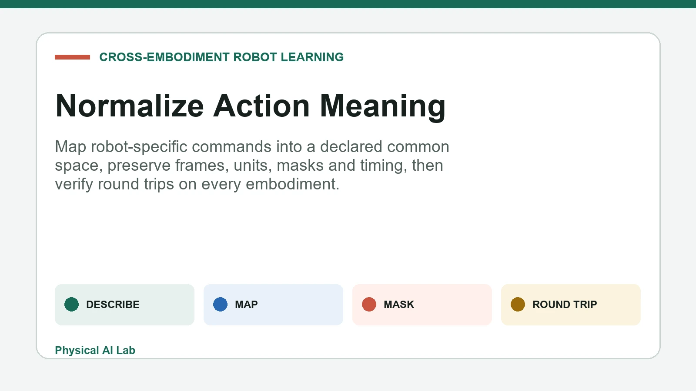Click the Physical AI Lab footer text

[x=95, y=350]
